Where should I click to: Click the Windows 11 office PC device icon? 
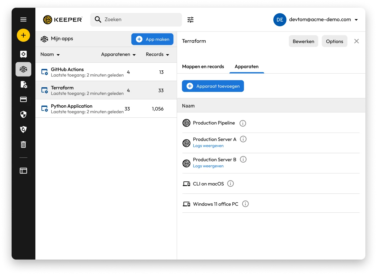pos(187,204)
